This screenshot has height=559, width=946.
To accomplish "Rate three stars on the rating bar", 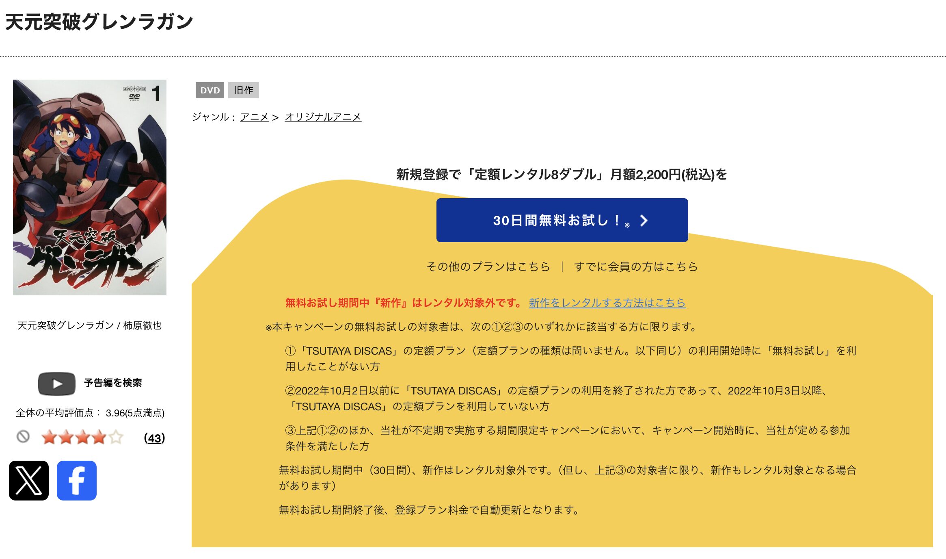I will 82,437.
